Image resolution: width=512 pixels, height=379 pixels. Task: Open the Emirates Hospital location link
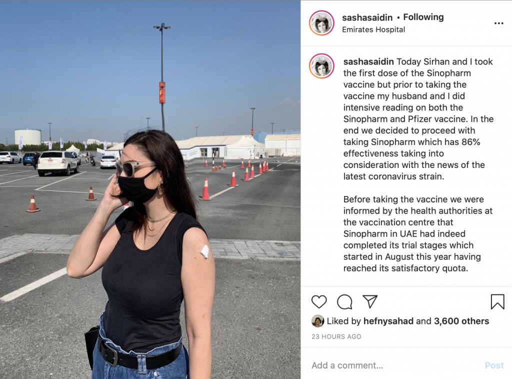(373, 29)
